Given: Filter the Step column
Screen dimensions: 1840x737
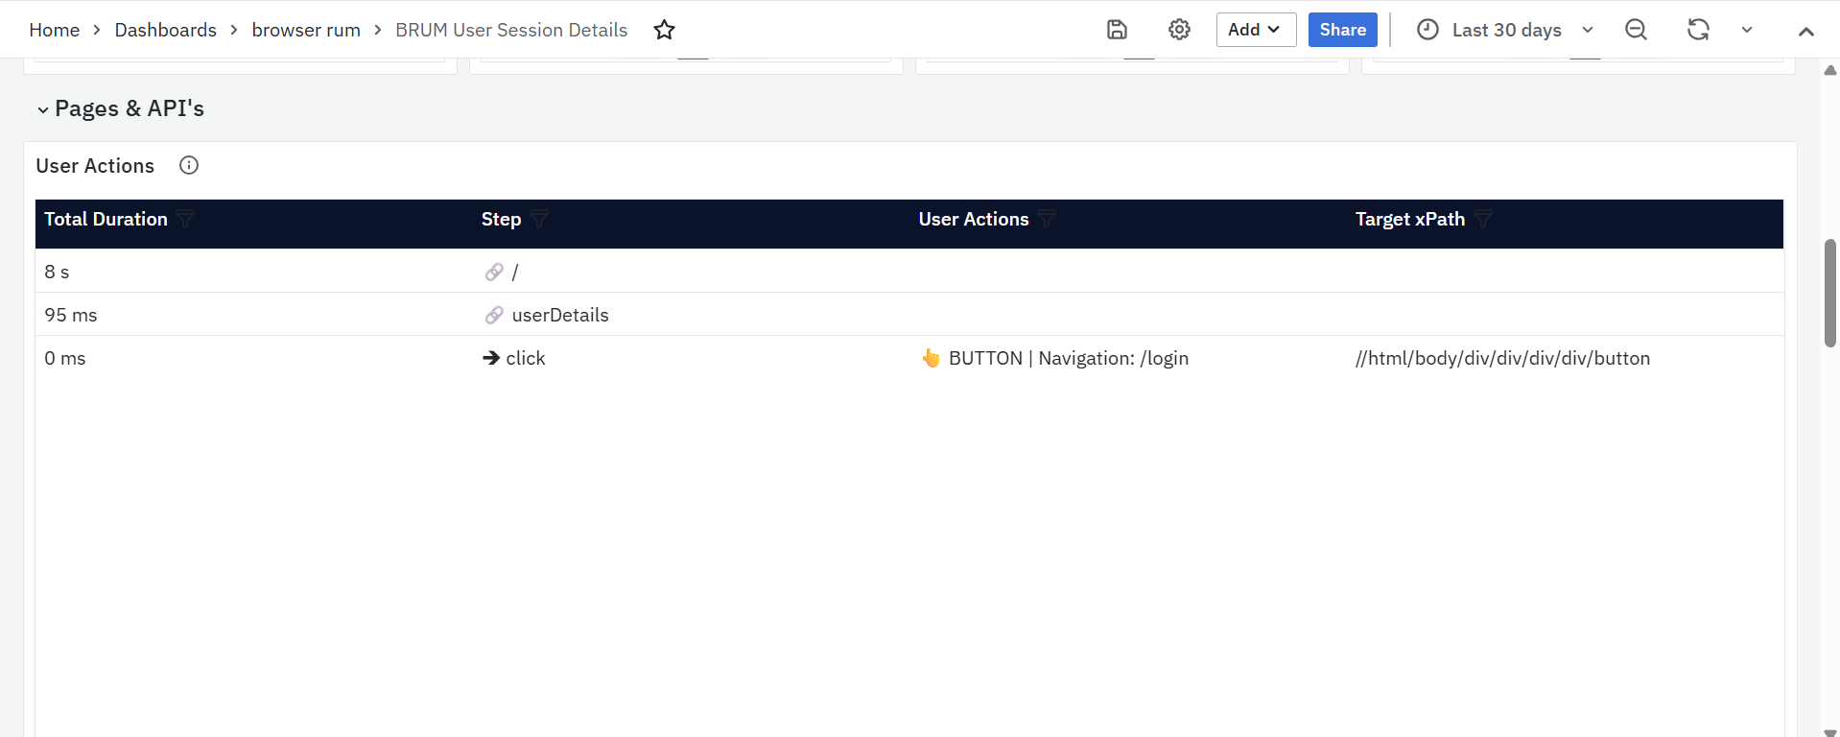Looking at the screenshot, I should click(540, 220).
